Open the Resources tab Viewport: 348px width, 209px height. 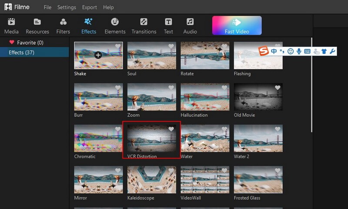click(x=37, y=26)
